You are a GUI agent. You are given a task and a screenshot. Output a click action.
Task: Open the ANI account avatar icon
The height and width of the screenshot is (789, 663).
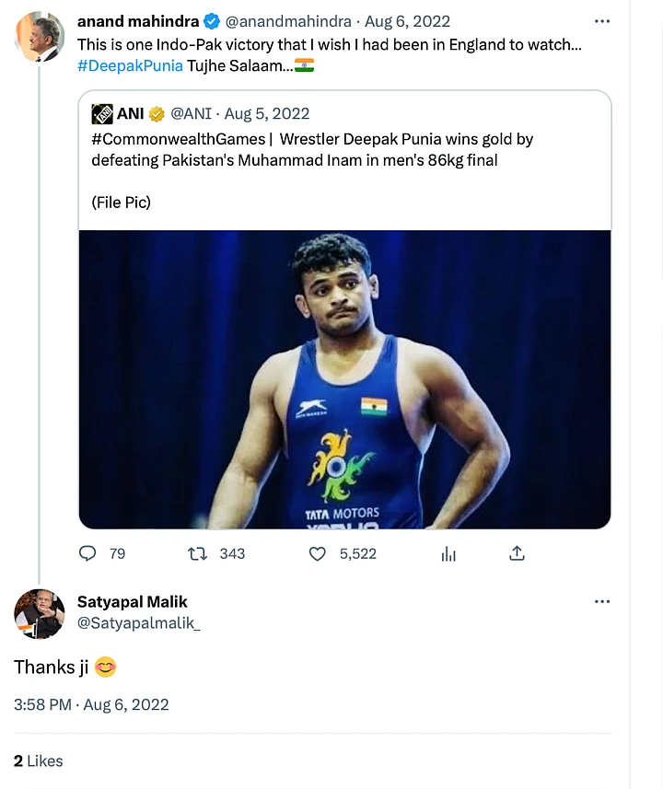point(102,114)
